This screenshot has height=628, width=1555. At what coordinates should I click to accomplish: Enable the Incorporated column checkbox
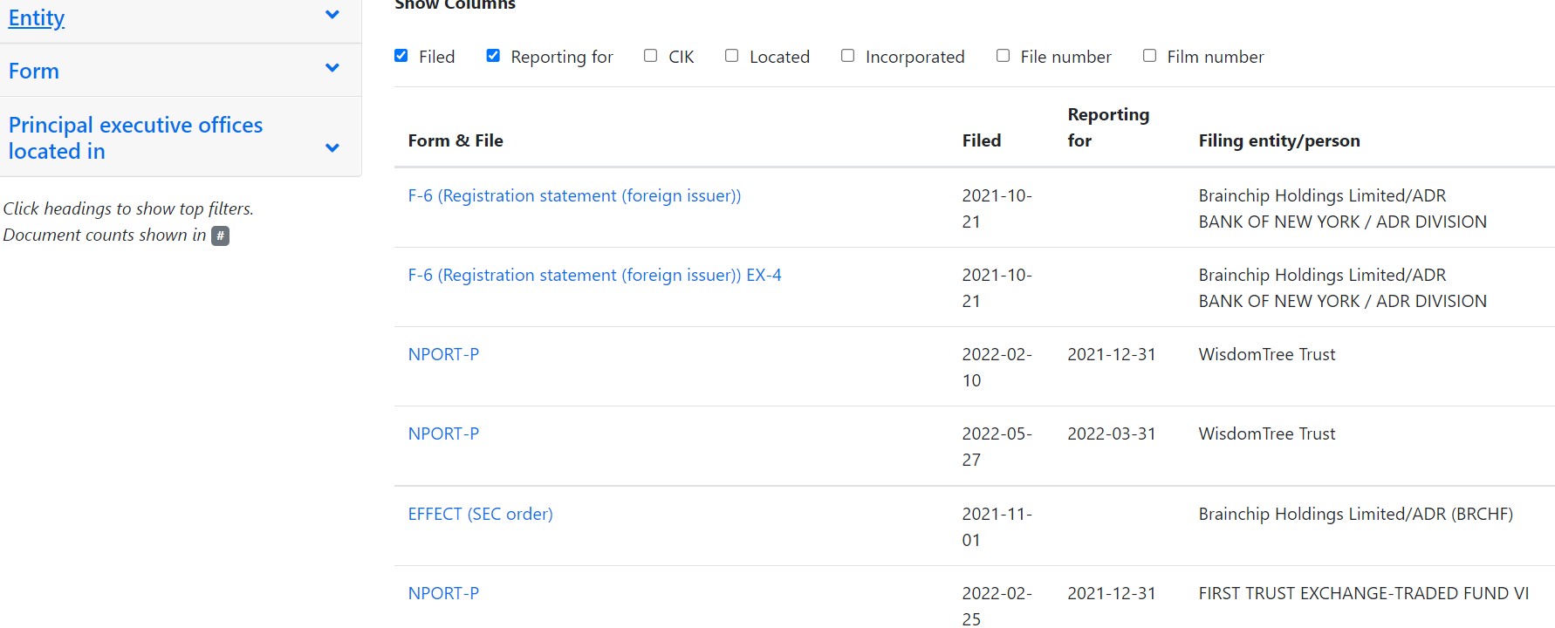pos(847,56)
